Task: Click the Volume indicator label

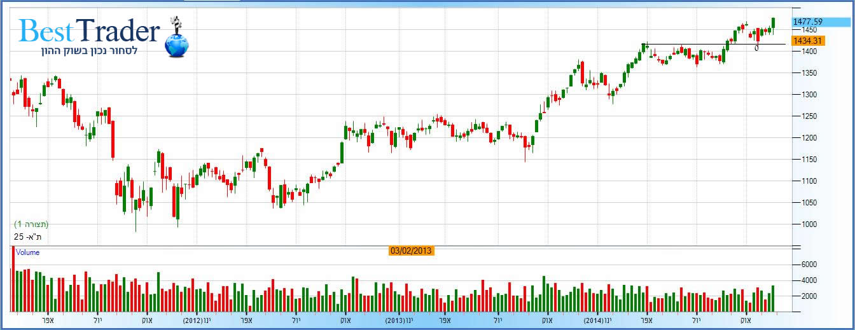Action: pos(27,252)
